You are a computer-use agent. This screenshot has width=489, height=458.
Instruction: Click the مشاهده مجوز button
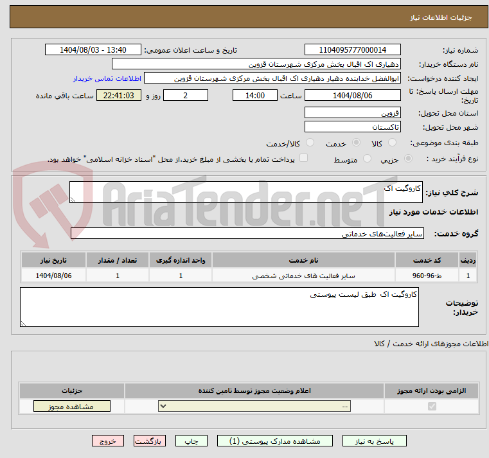tap(72, 406)
